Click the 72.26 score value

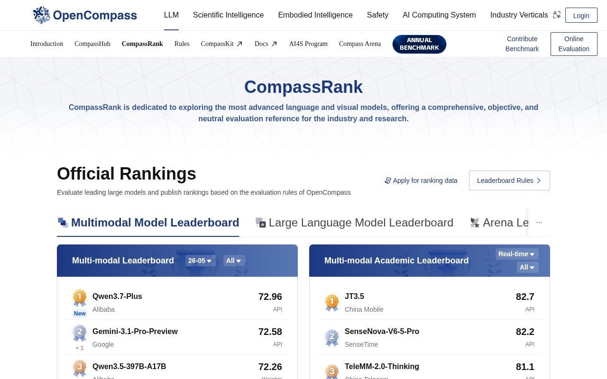270,367
